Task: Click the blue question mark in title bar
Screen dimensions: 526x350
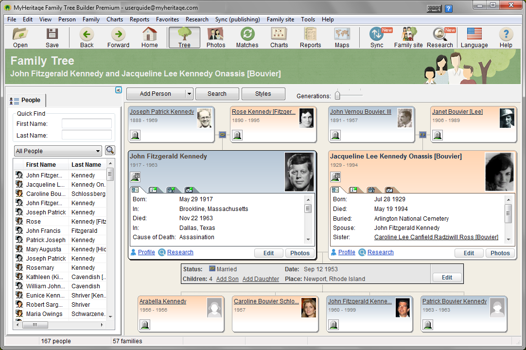Action: click(x=449, y=8)
